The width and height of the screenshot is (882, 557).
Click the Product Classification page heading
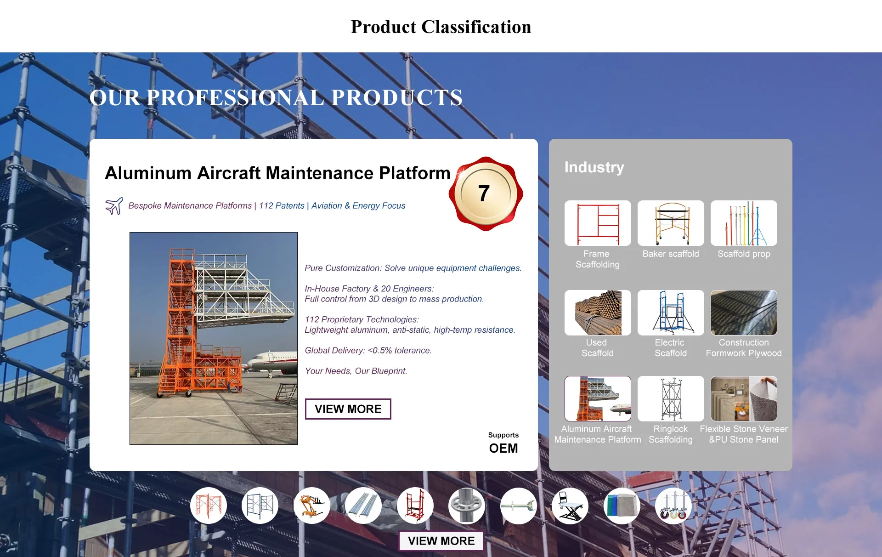point(441,27)
